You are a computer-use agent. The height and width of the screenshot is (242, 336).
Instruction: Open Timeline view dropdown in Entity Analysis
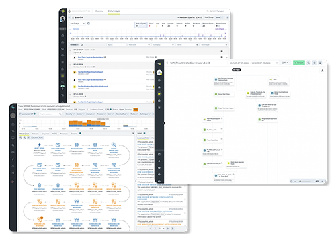(x=74, y=45)
